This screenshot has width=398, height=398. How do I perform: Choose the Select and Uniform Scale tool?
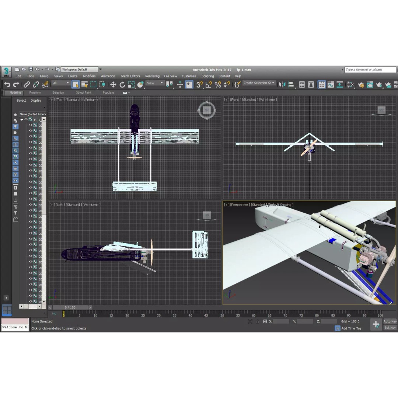click(130, 84)
